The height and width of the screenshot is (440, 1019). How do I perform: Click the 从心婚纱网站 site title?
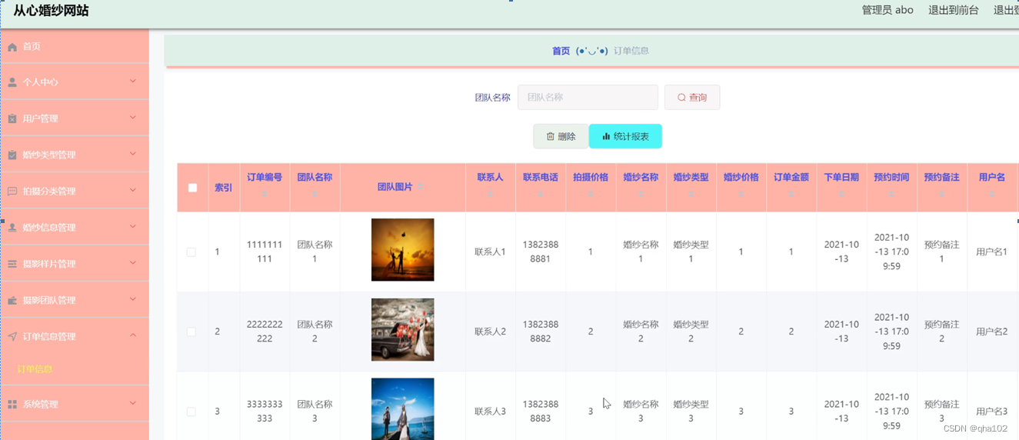click(51, 11)
